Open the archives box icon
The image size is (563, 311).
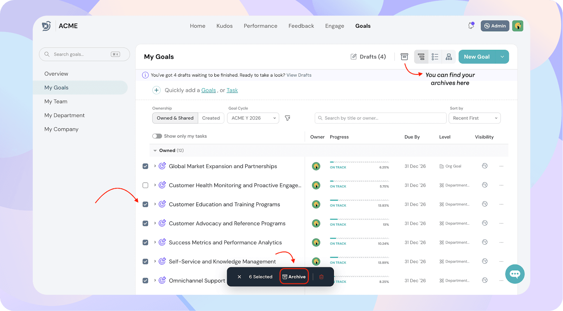[x=404, y=57]
